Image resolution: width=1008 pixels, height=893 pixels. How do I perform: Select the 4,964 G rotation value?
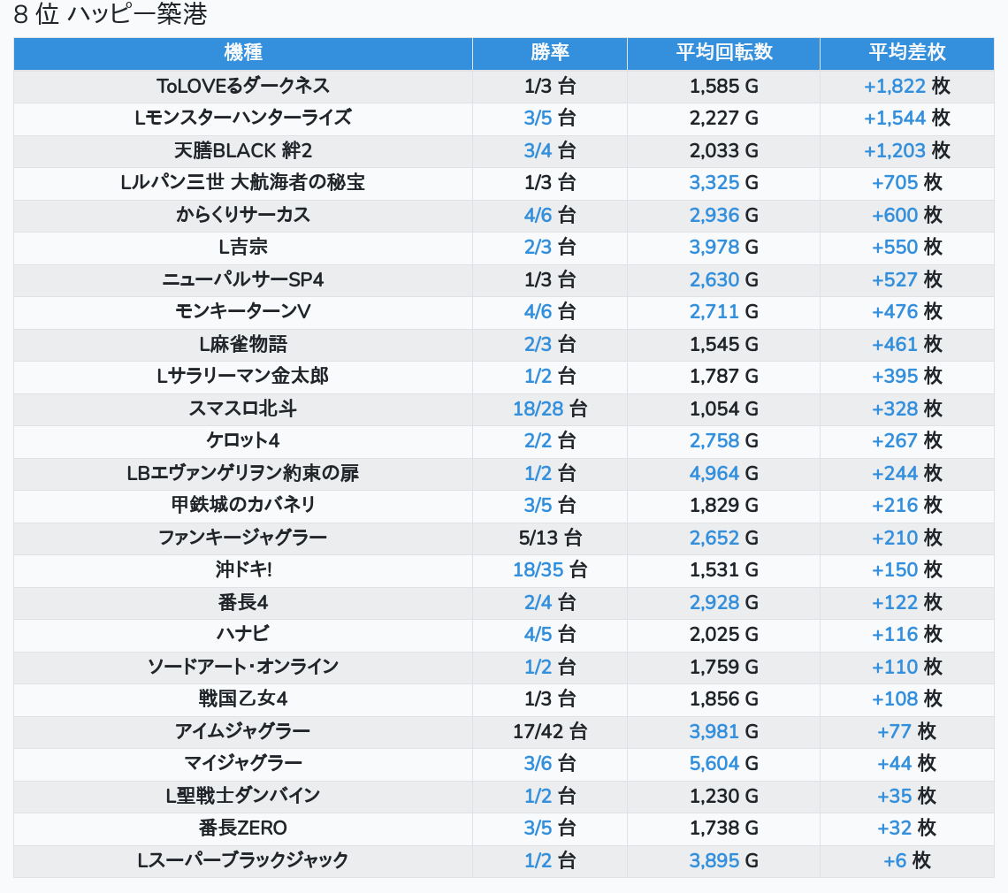click(x=724, y=473)
